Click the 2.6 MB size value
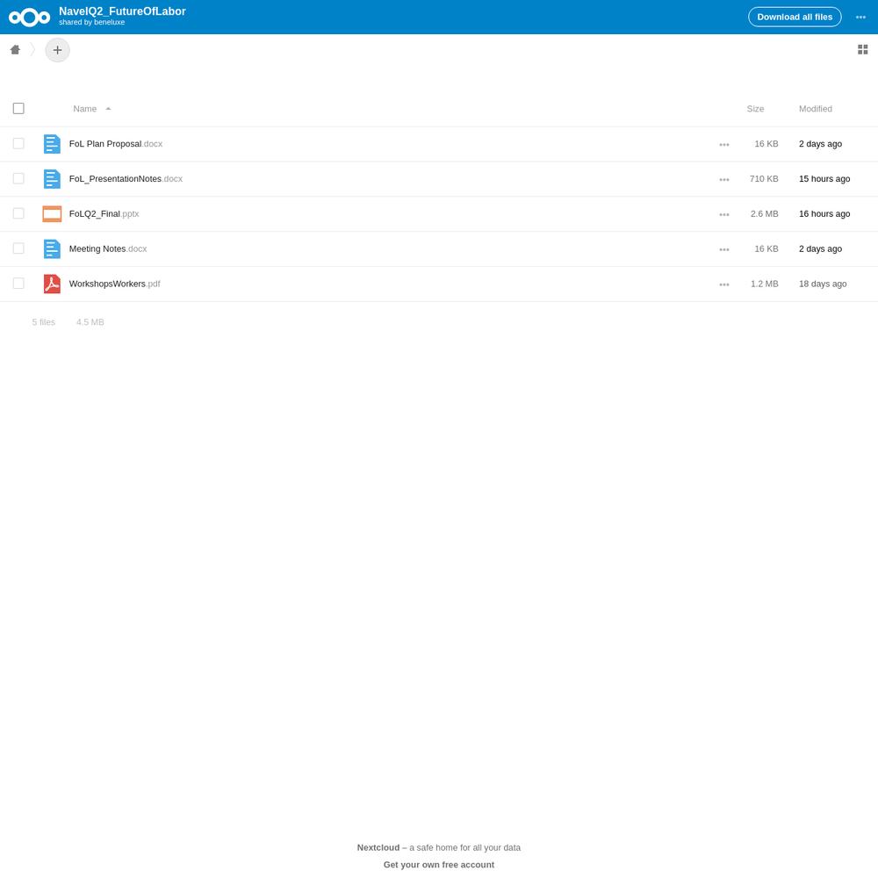The width and height of the screenshot is (878, 878). (x=765, y=214)
